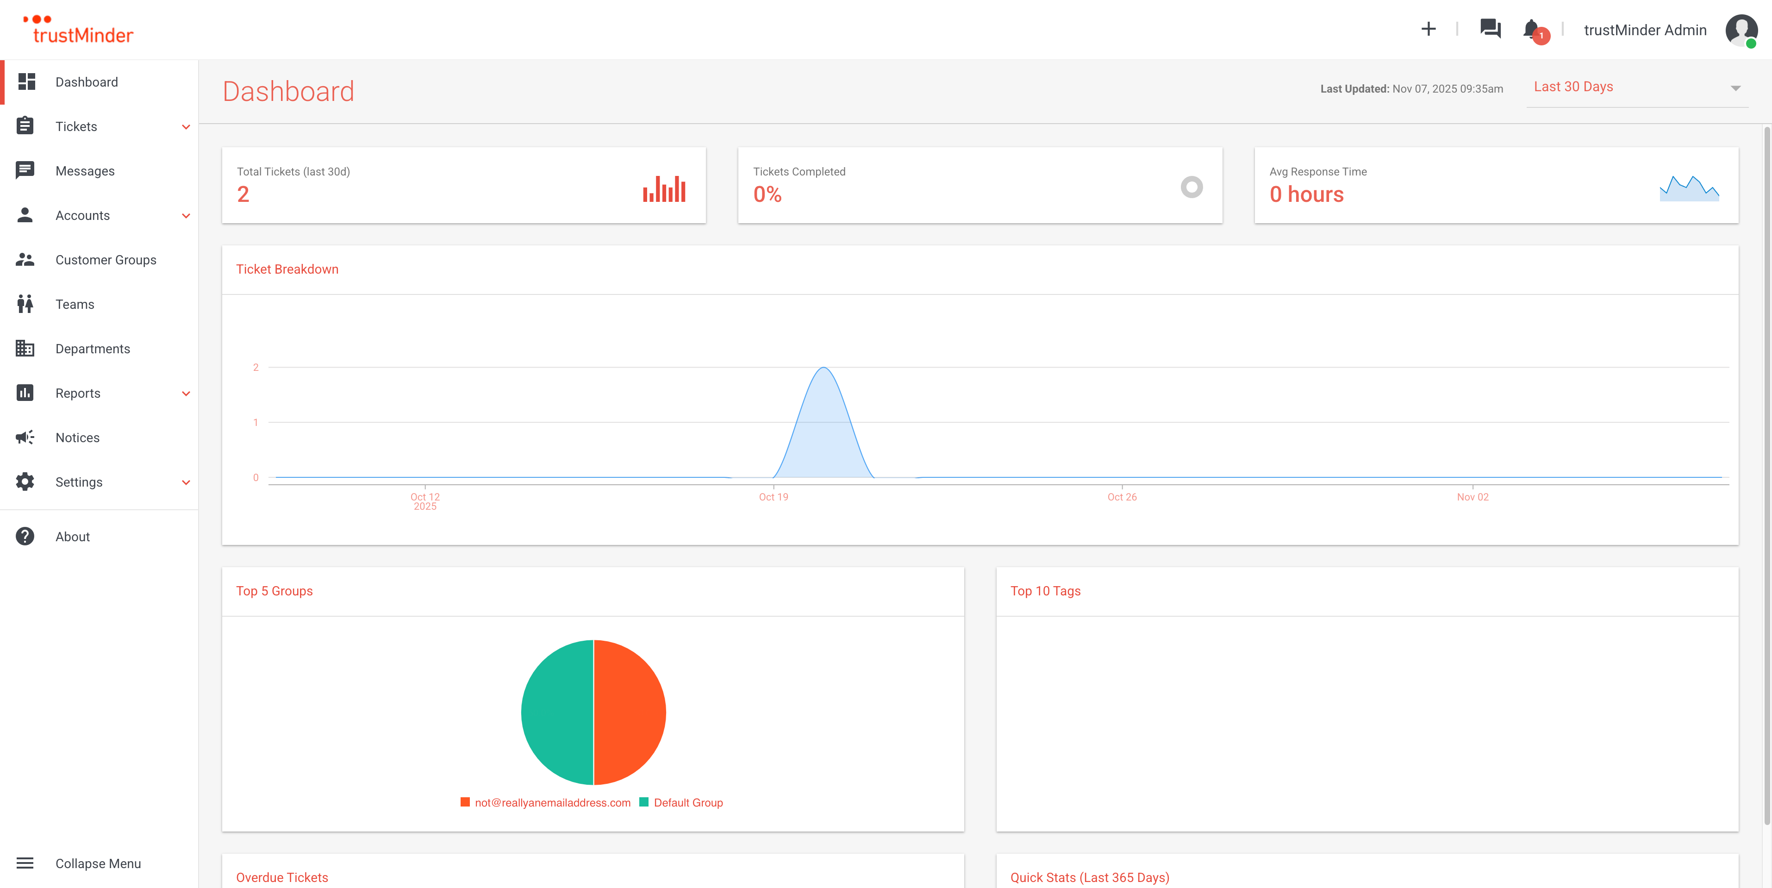Click the orange pie chart slice
Viewport: 1772px width, 888px height.
[630, 713]
